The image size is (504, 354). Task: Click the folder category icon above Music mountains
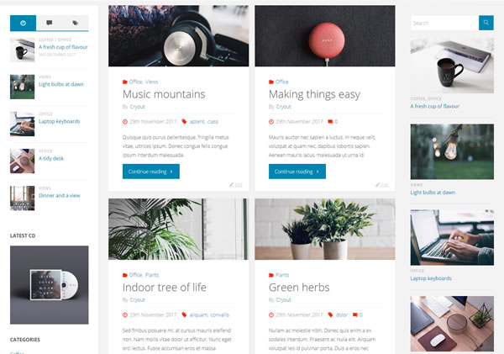[x=124, y=82]
